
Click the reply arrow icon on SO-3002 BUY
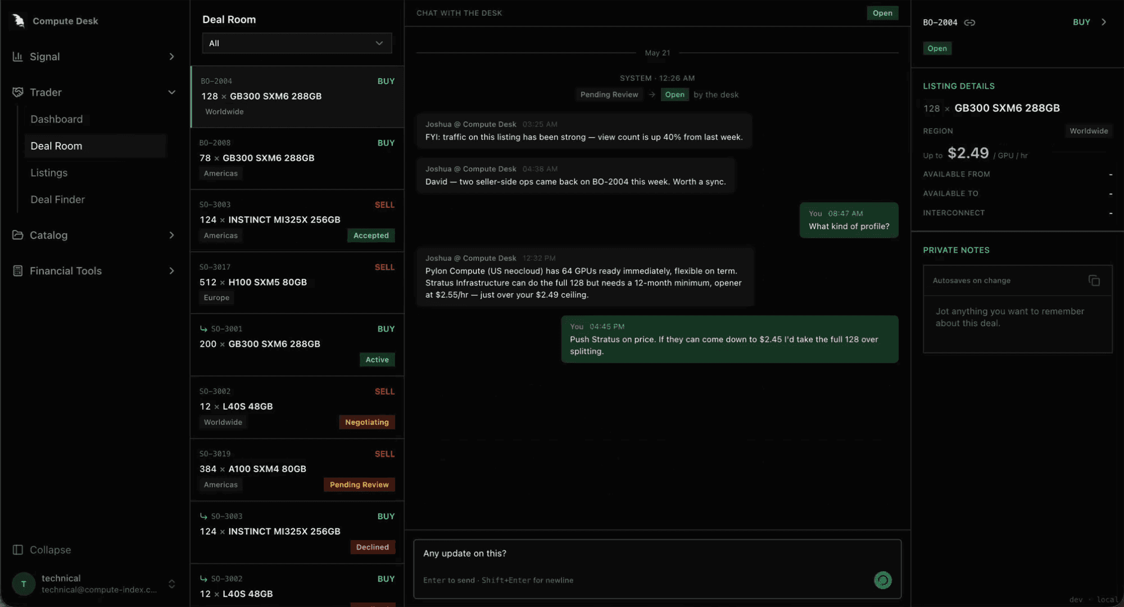click(x=203, y=578)
